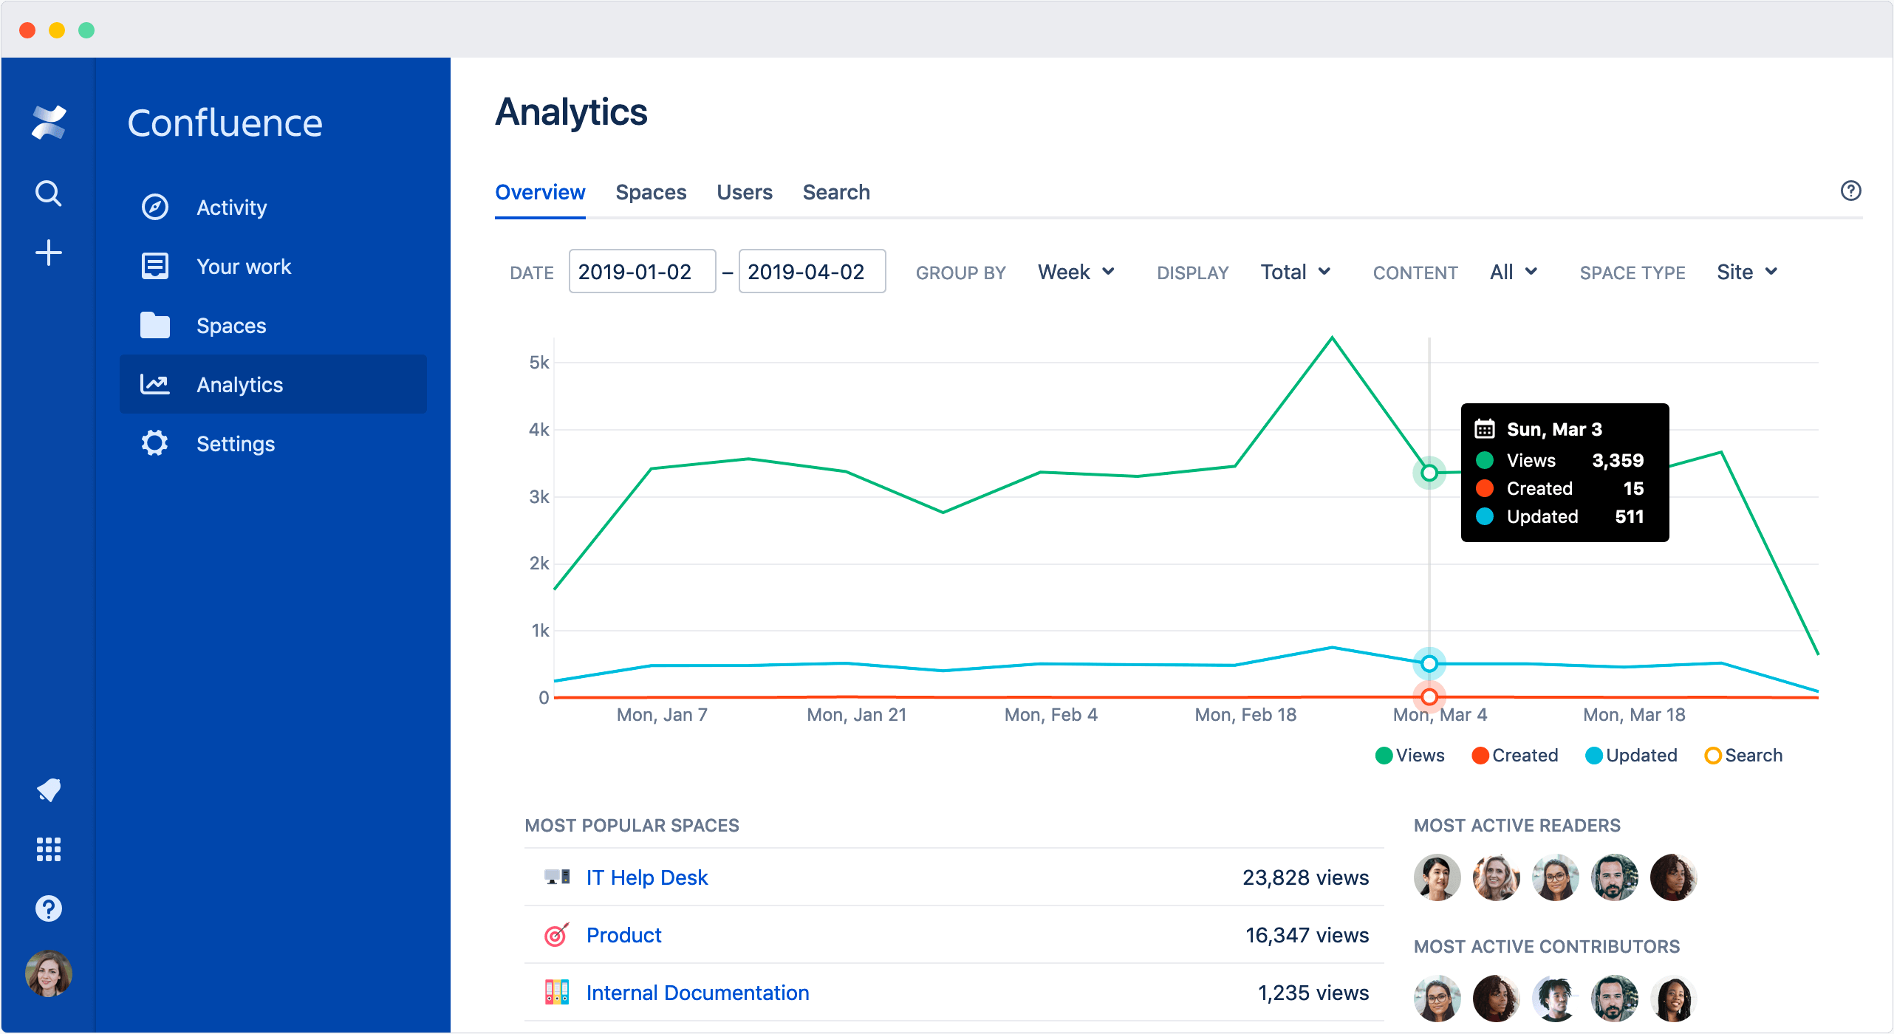
Task: Toggle the Created series in the legend
Action: [1515, 755]
